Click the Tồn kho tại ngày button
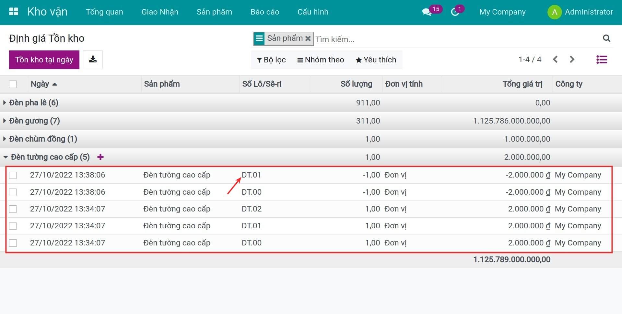This screenshot has height=314, width=622. click(44, 60)
